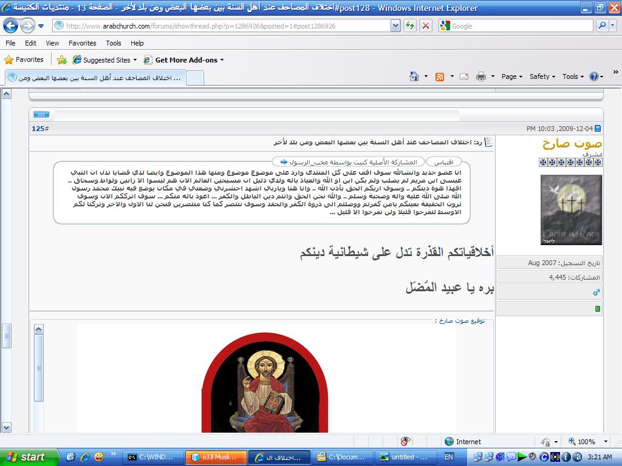Open the Tools menu in menu bar
This screenshot has height=466, width=622.
[x=114, y=43]
